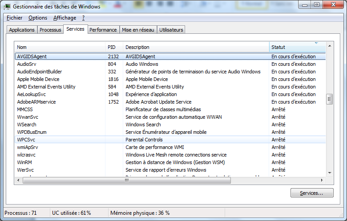
Task: Open the Affichage menu
Action: [x=65, y=18]
